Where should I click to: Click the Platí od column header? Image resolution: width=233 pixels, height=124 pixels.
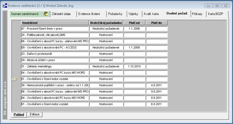pyautogui.click(x=135, y=23)
